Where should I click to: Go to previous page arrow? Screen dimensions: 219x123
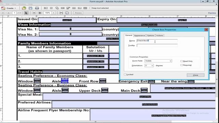[x=3, y=13]
